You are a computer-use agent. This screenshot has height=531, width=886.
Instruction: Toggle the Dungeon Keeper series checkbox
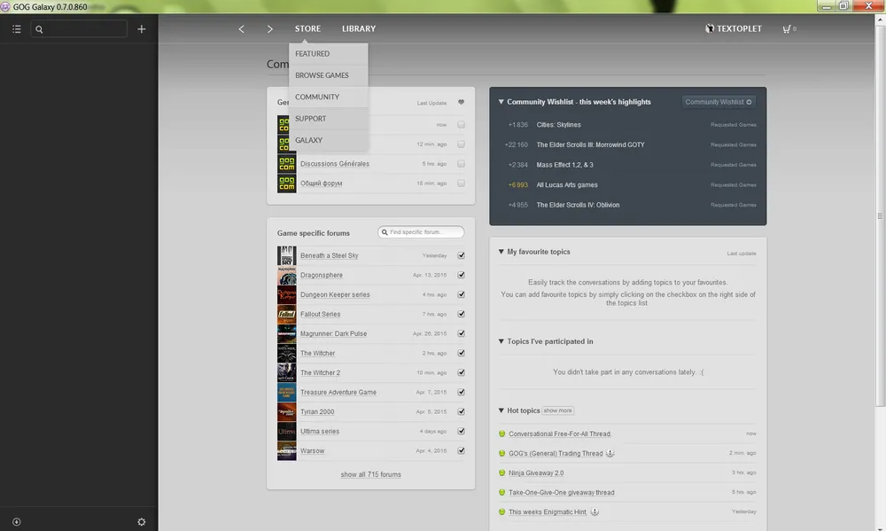(x=461, y=295)
